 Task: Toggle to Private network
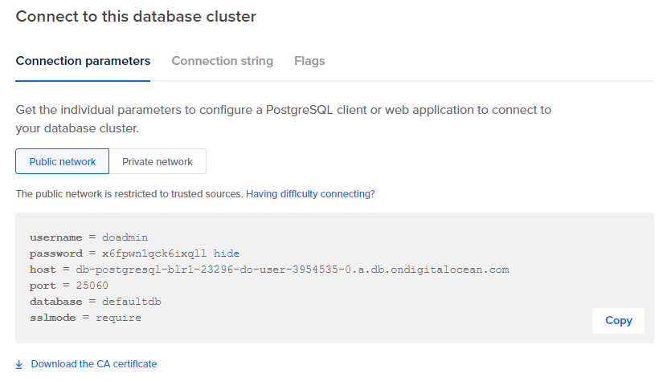click(158, 162)
